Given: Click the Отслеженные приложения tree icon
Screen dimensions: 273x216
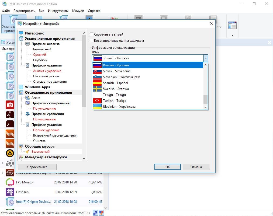Looking at the screenshot, I should click(21, 92).
